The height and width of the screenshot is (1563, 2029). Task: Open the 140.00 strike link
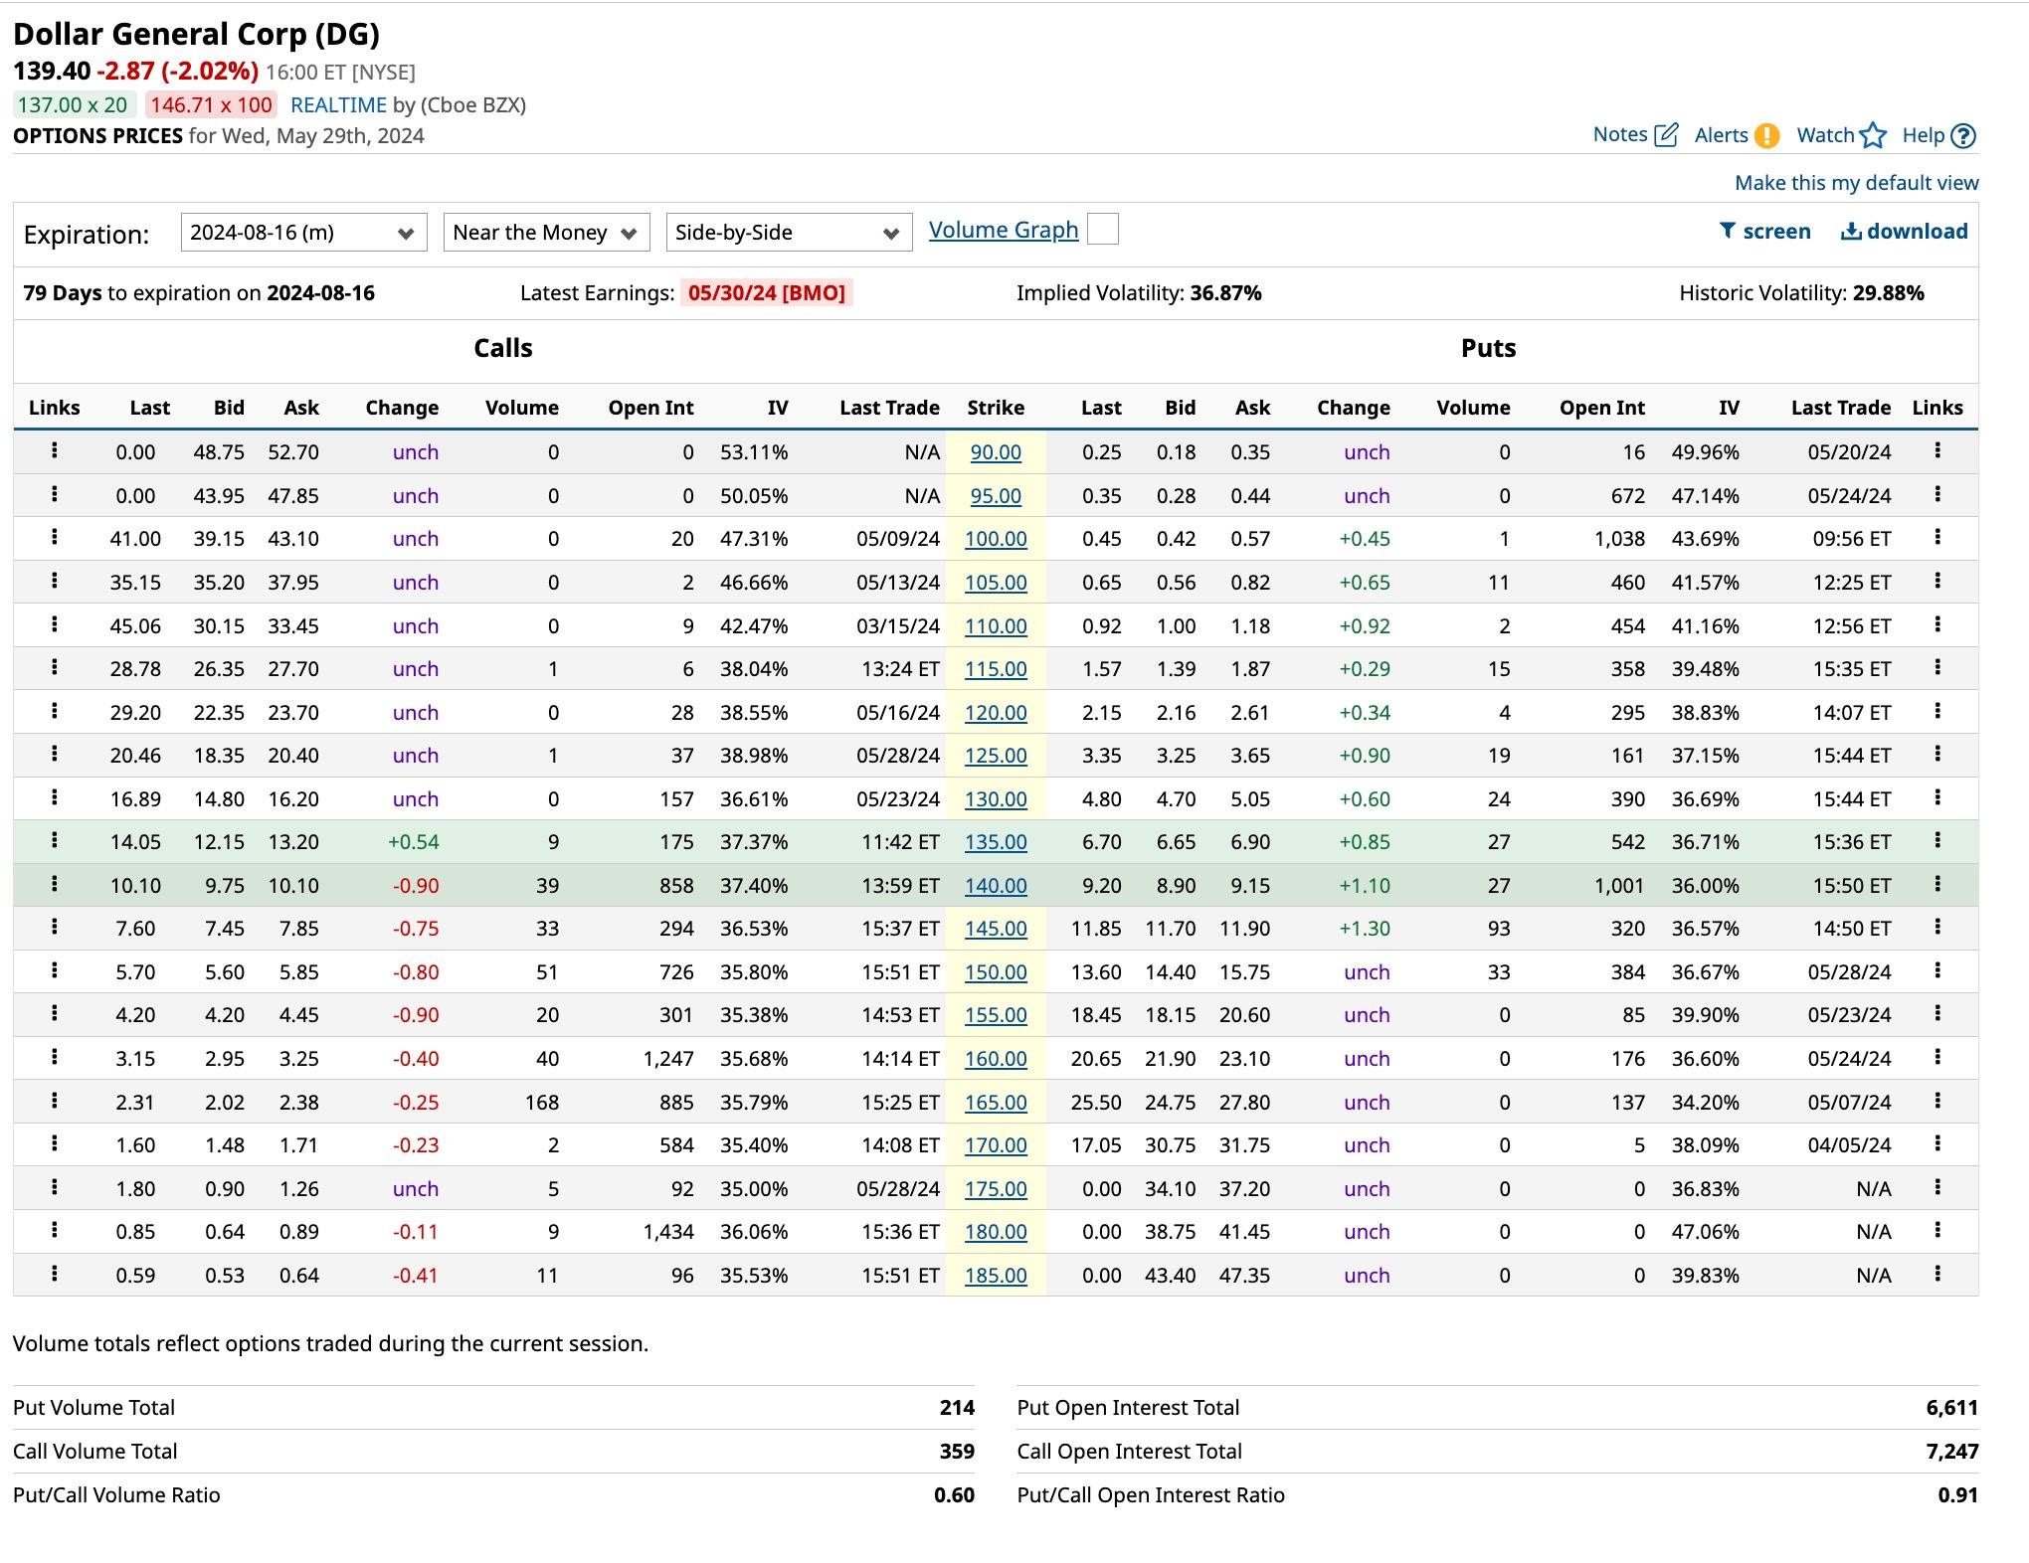coord(996,885)
